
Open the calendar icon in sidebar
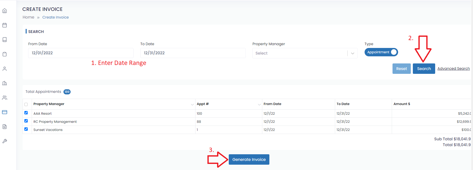pos(5,25)
